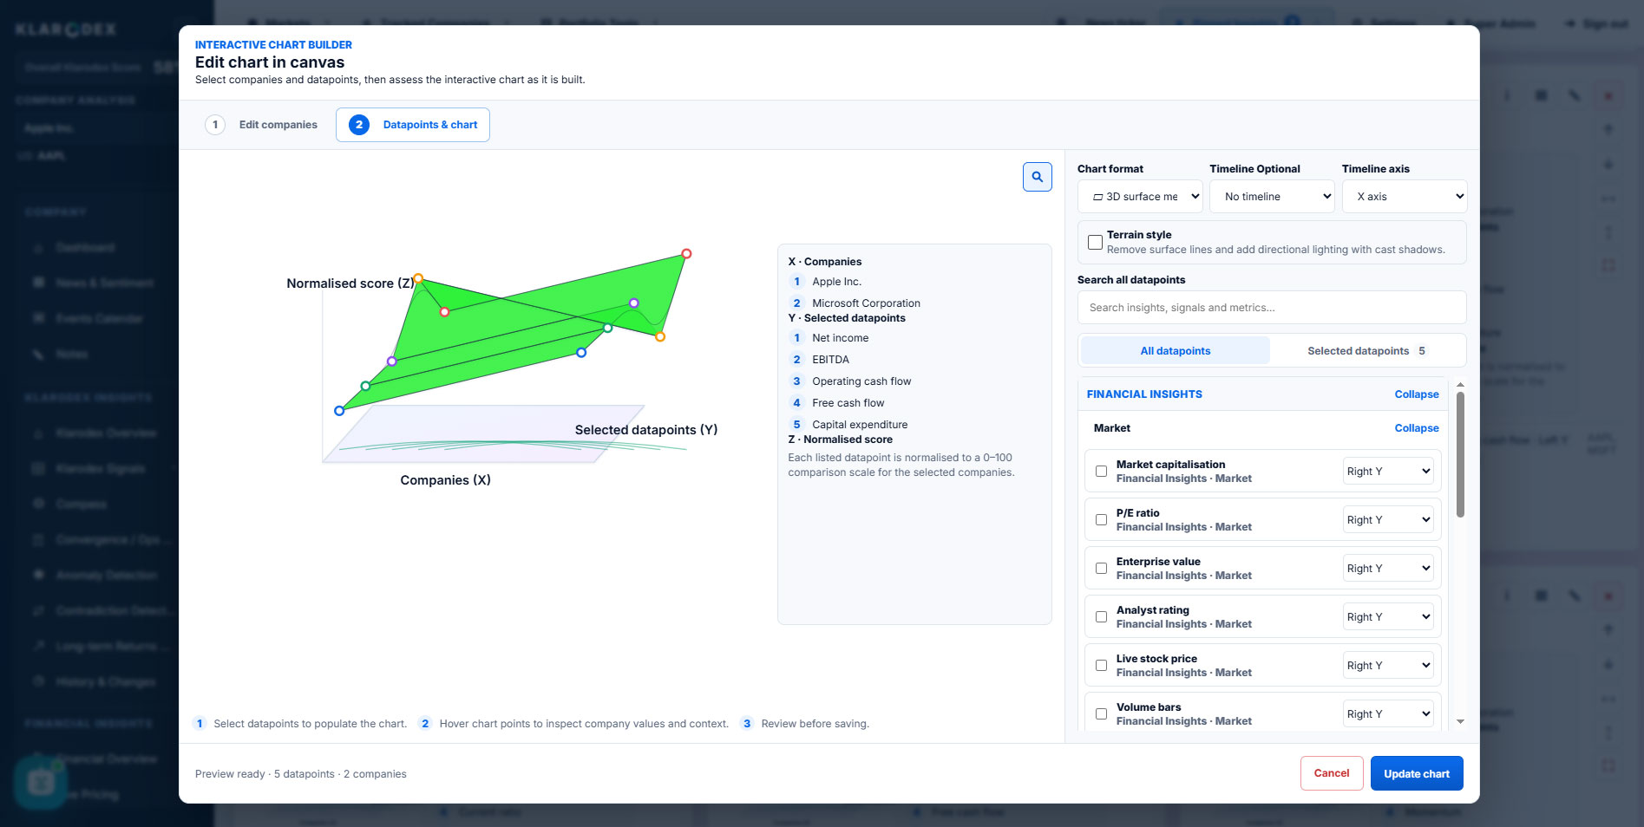Go to Edit companies step
Screen dimensions: 1644x827
pos(262,125)
